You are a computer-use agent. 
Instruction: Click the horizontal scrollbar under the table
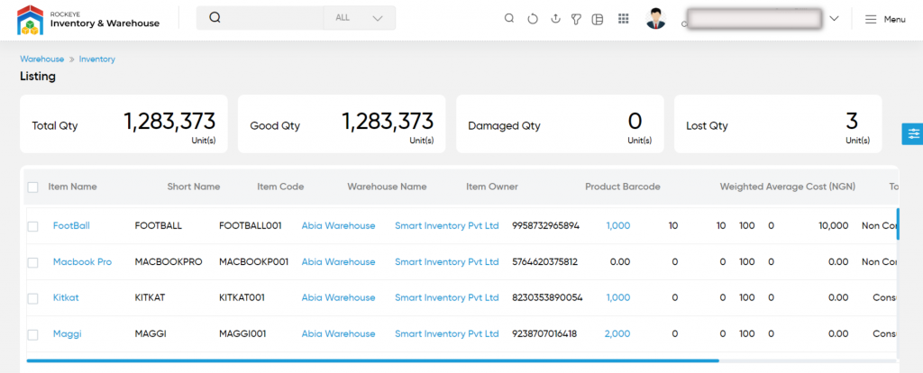click(372, 360)
